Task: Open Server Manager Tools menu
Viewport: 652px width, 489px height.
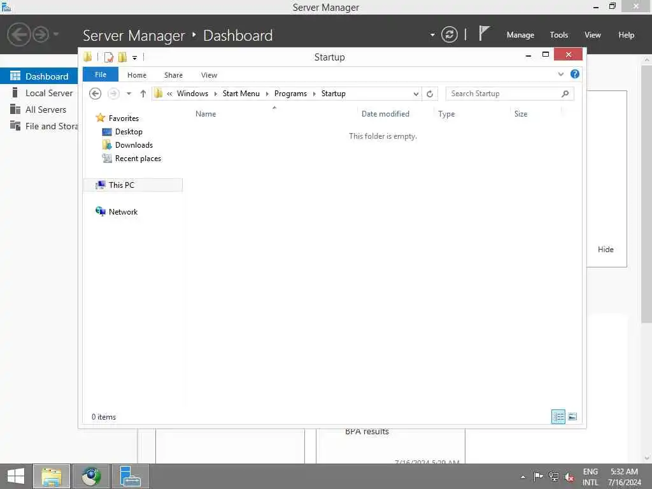Action: [559, 35]
